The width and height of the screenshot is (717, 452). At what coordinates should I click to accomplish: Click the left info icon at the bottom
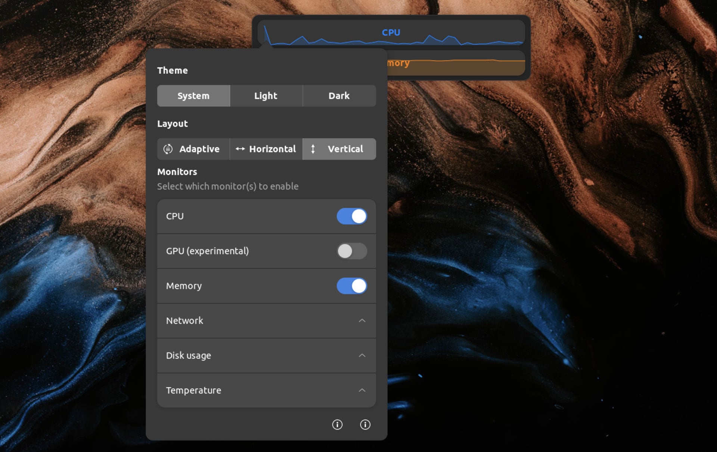[337, 425]
